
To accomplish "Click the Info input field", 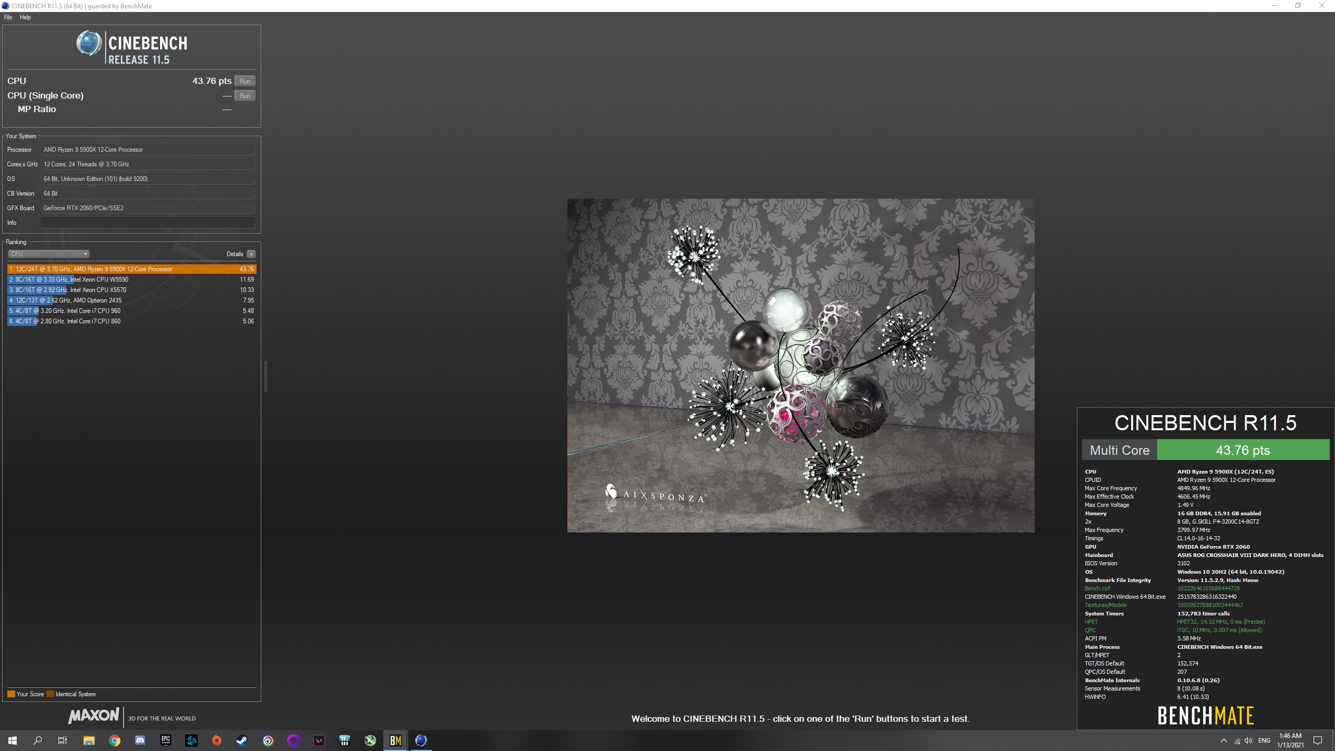I will (x=148, y=223).
